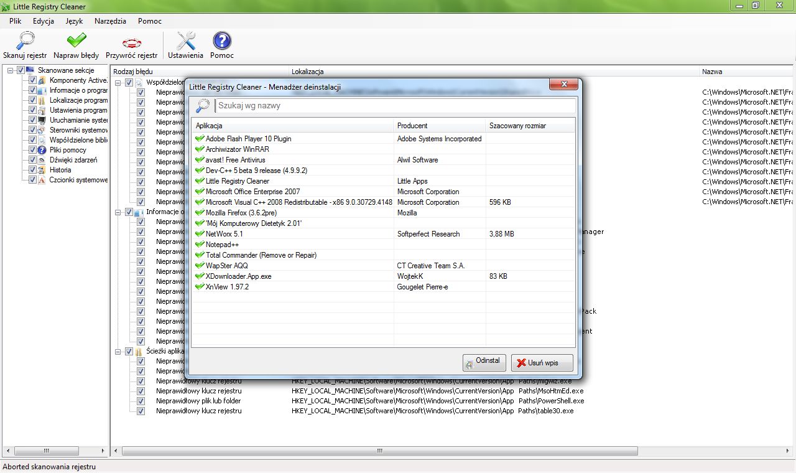Click the search magnifier icon in uninstall manager
Screen dimensions: 796x473
(203, 106)
